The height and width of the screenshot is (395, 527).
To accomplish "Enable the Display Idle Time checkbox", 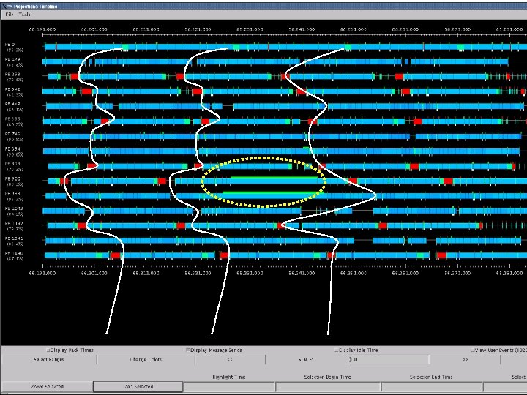I will tap(336, 350).
